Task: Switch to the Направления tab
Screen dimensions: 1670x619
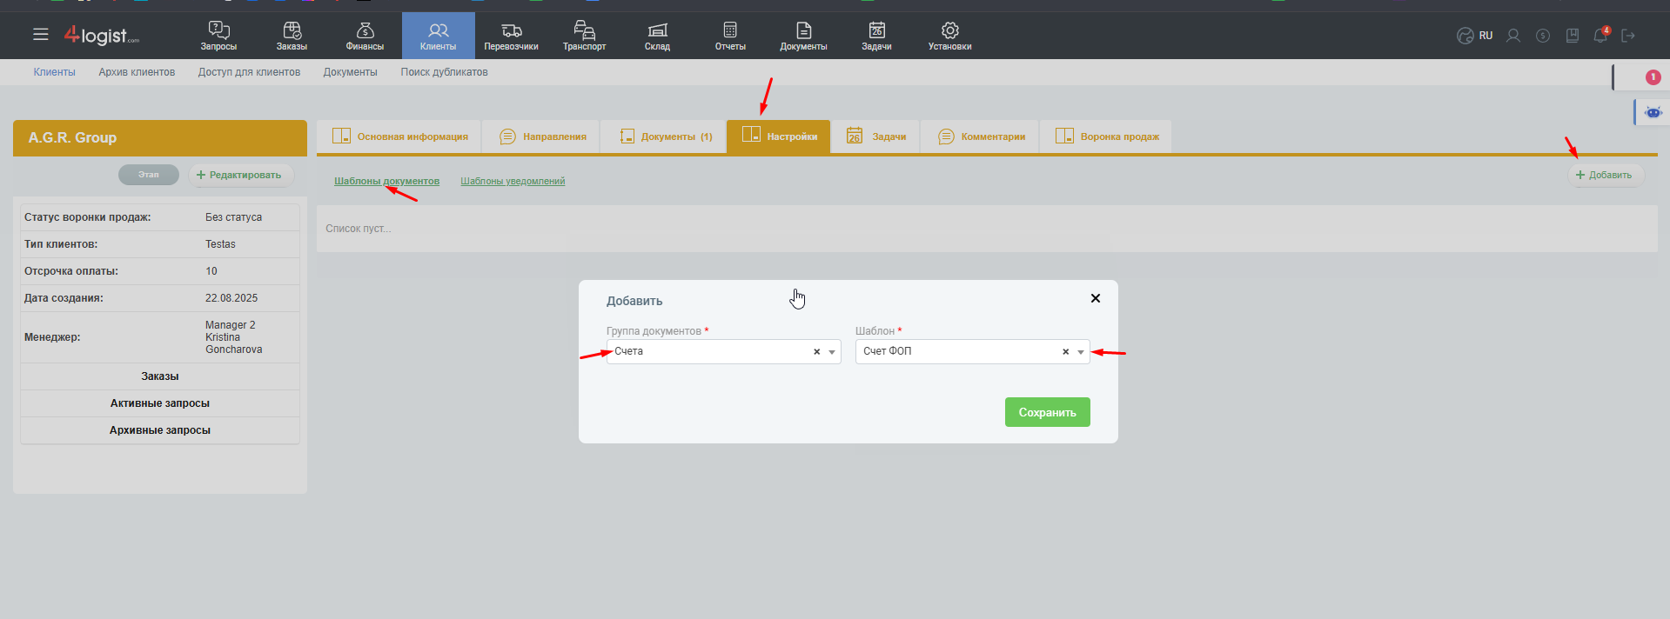Action: [x=542, y=136]
